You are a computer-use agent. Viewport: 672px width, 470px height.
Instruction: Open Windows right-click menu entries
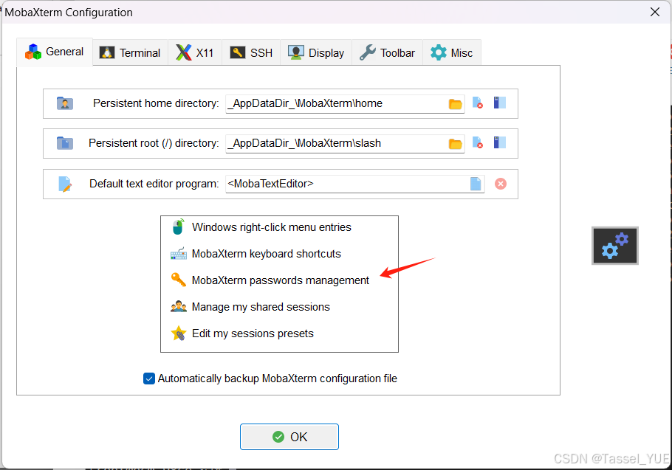coord(271,227)
